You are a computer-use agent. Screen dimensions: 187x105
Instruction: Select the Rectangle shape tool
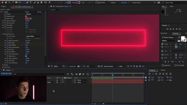(24, 2)
